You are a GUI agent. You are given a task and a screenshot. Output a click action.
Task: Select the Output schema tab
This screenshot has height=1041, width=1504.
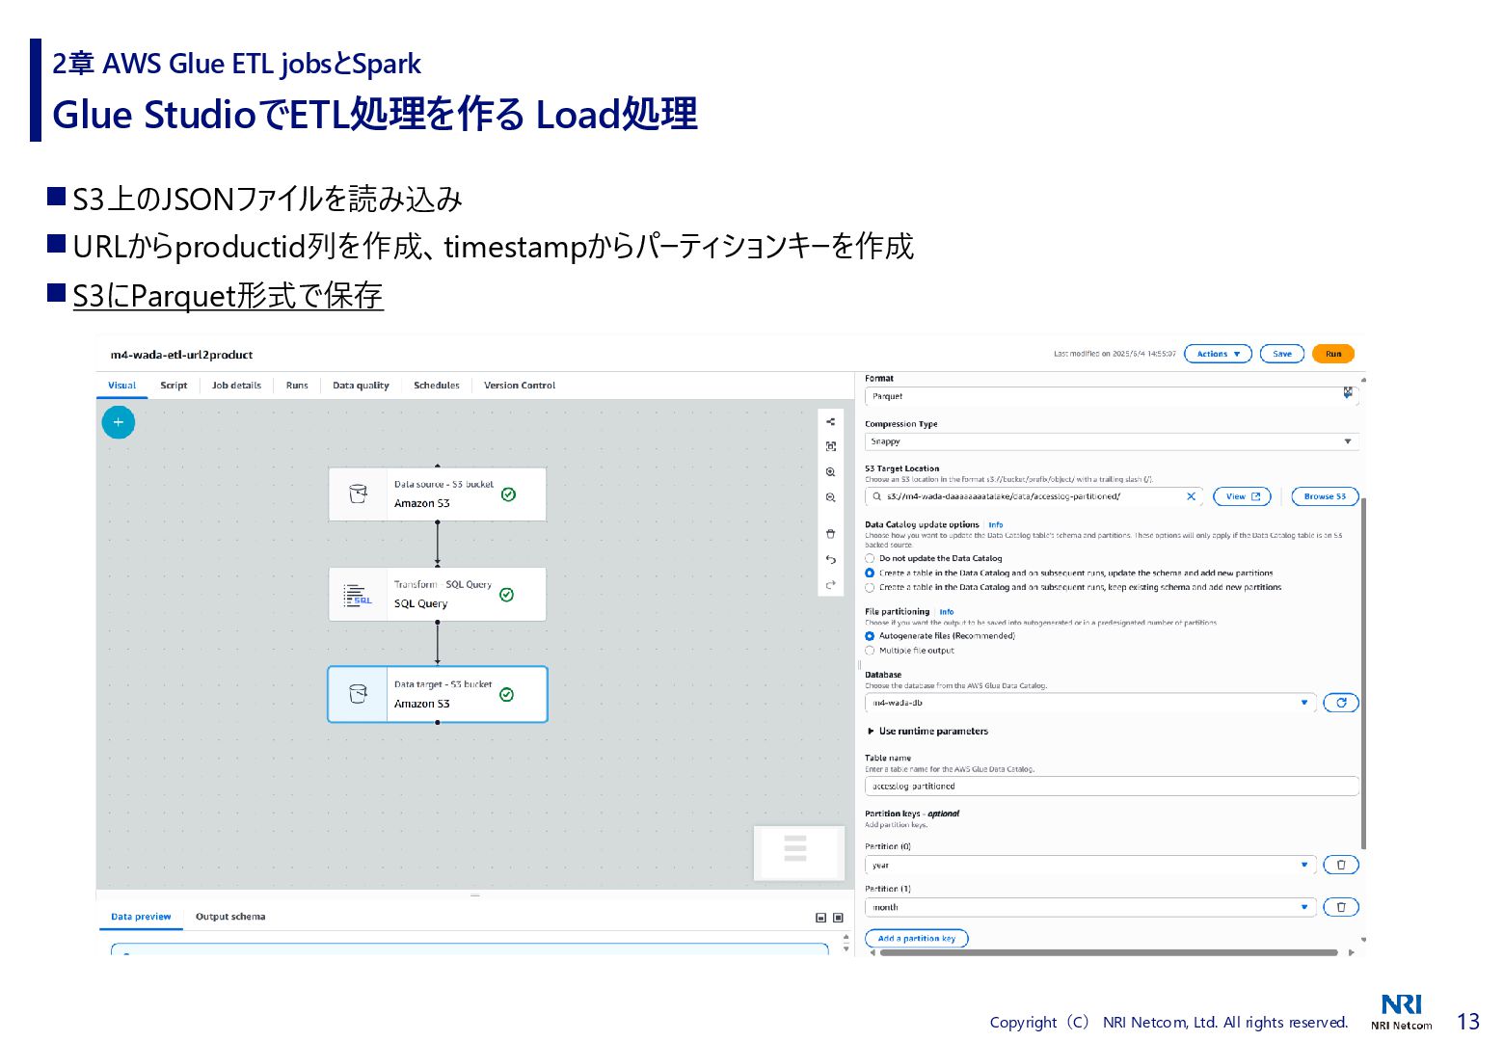pos(230,917)
